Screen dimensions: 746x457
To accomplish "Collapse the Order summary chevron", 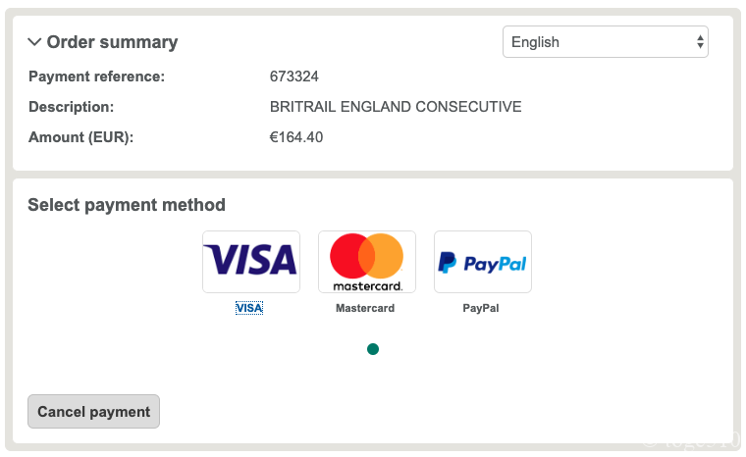I will pyautogui.click(x=34, y=42).
